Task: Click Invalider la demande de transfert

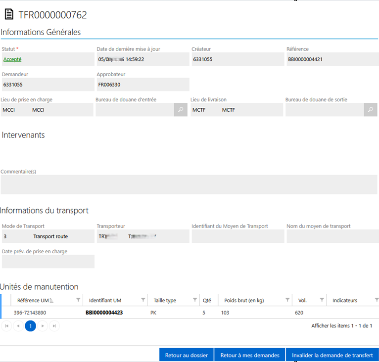Action: pyautogui.click(x=332, y=355)
